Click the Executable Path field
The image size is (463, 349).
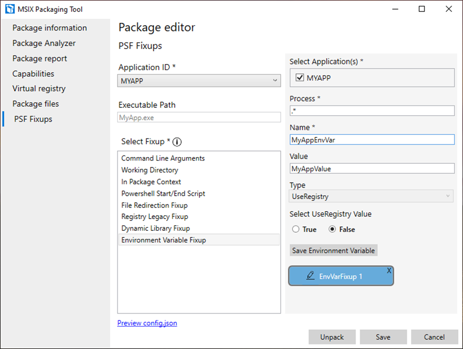tap(199, 118)
